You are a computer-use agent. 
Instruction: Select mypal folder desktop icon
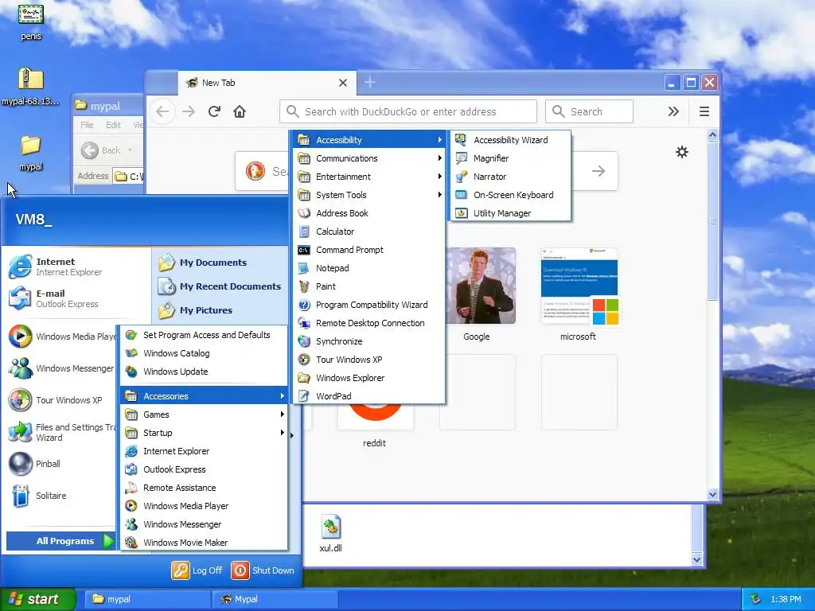31,153
